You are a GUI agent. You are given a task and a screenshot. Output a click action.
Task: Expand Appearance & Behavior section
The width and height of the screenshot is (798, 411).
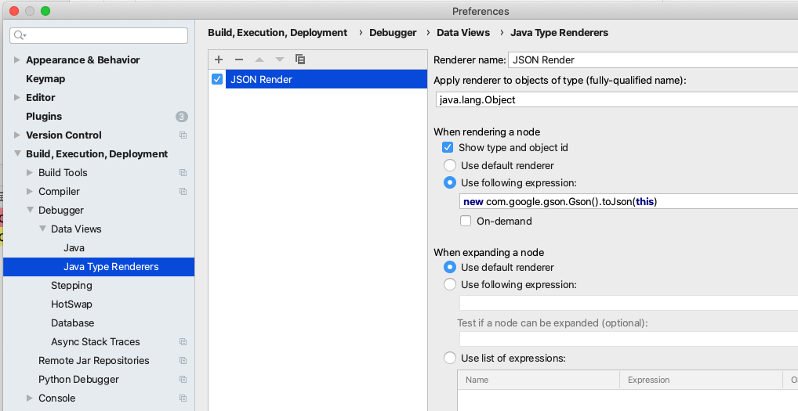(16, 60)
